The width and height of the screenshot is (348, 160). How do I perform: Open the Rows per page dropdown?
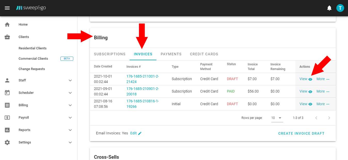coord(277,118)
